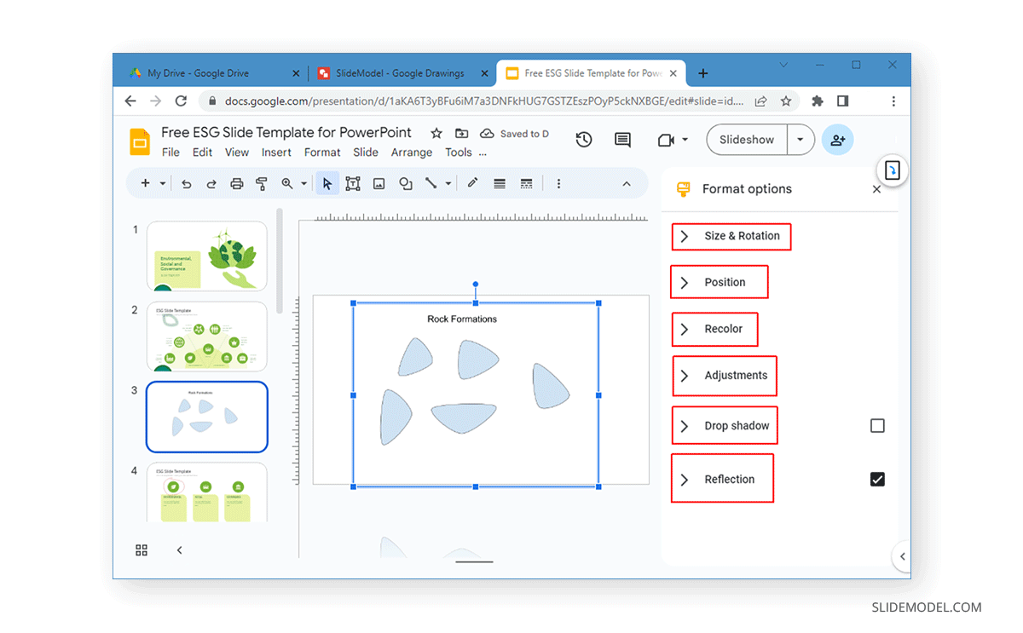
Task: Open the Format menu
Action: click(321, 152)
